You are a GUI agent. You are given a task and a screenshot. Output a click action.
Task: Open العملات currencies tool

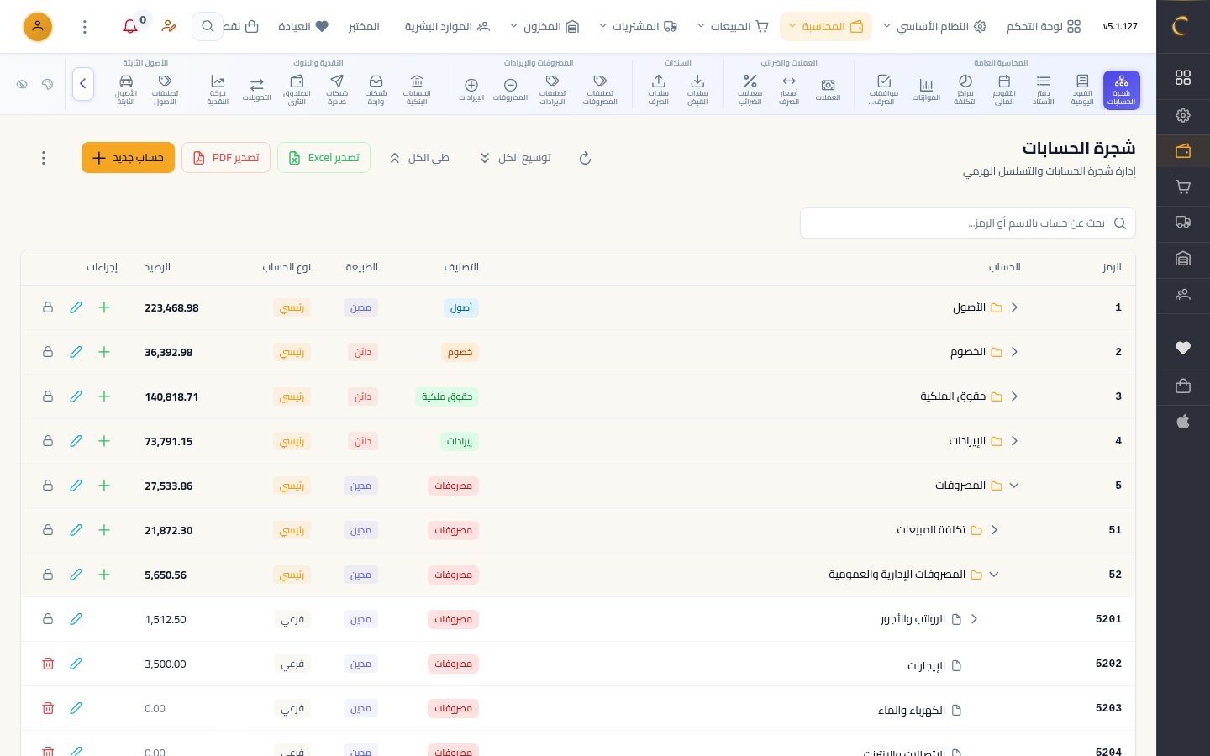pyautogui.click(x=828, y=90)
